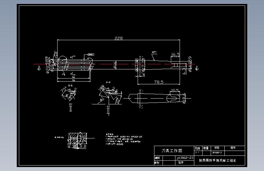The width and height of the screenshot is (264, 171).
Task: Click the 56 dimension under cutter head
Action: pyautogui.click(x=74, y=80)
